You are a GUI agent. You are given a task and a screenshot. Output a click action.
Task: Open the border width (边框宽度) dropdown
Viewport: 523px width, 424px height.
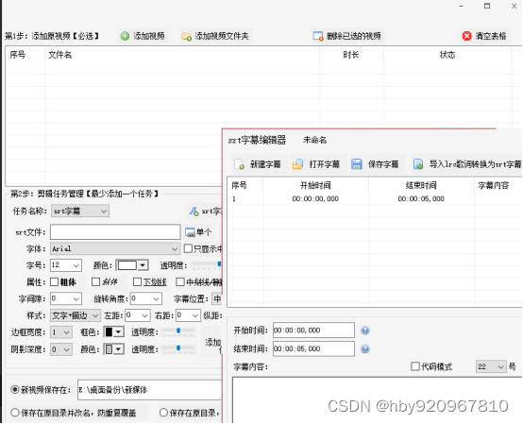(61, 332)
